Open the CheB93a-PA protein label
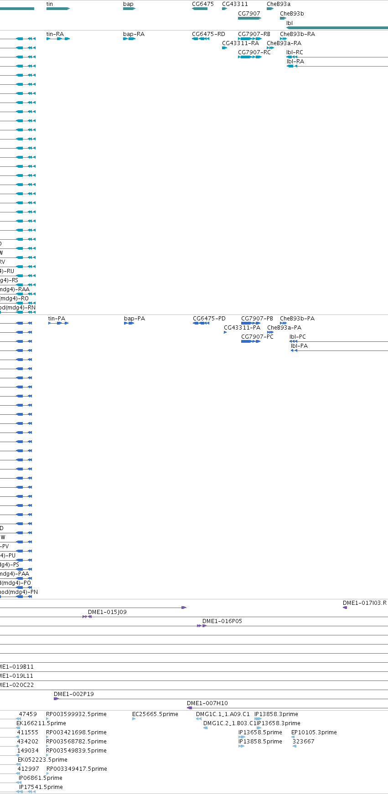 pyautogui.click(x=284, y=328)
